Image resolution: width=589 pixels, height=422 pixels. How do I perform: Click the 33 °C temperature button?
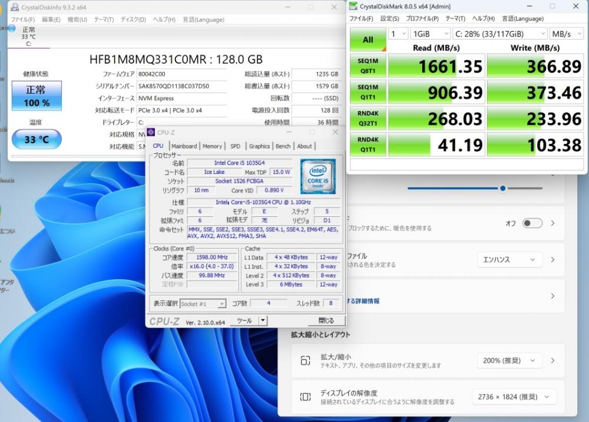click(37, 140)
